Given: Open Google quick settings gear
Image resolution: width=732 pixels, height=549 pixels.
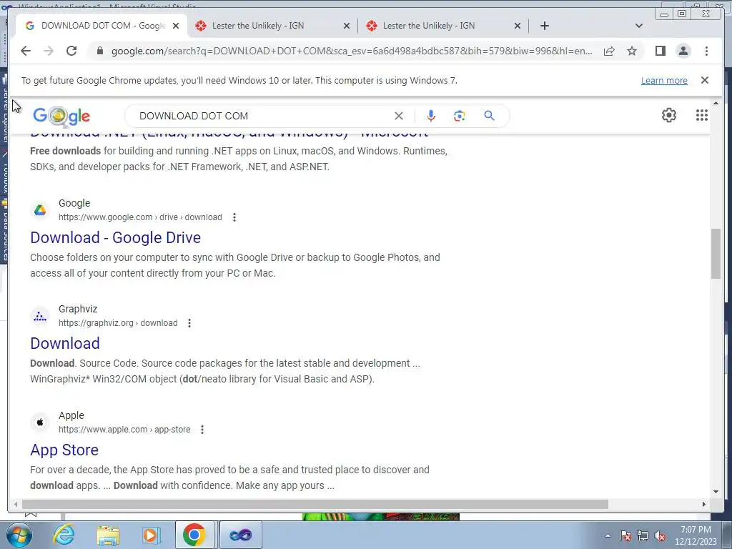Looking at the screenshot, I should (x=669, y=115).
